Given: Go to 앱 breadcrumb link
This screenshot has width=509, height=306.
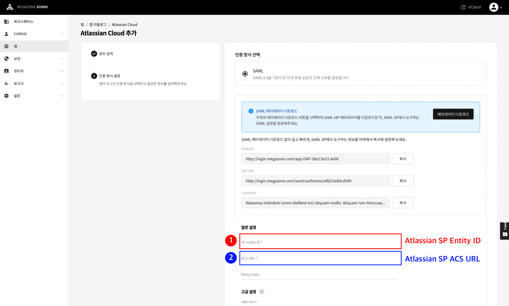Looking at the screenshot, I should pyautogui.click(x=82, y=25).
